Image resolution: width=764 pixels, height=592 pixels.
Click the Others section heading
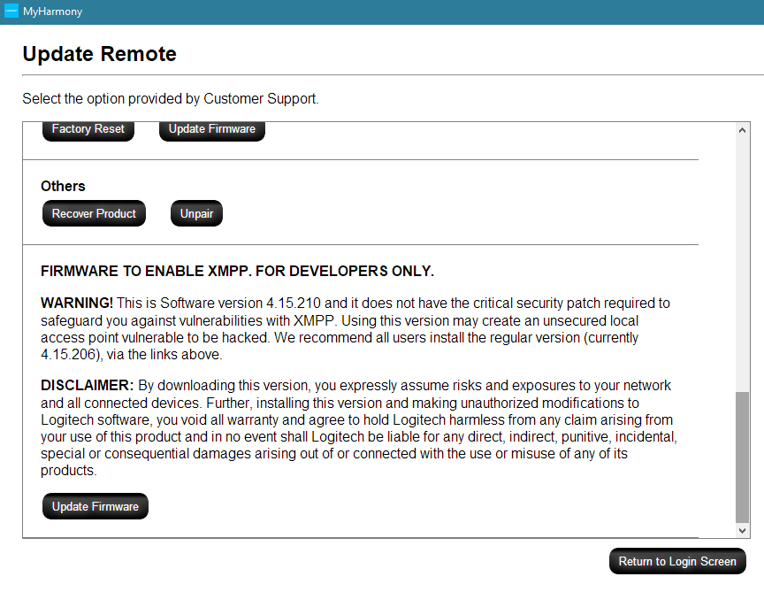[x=63, y=186]
